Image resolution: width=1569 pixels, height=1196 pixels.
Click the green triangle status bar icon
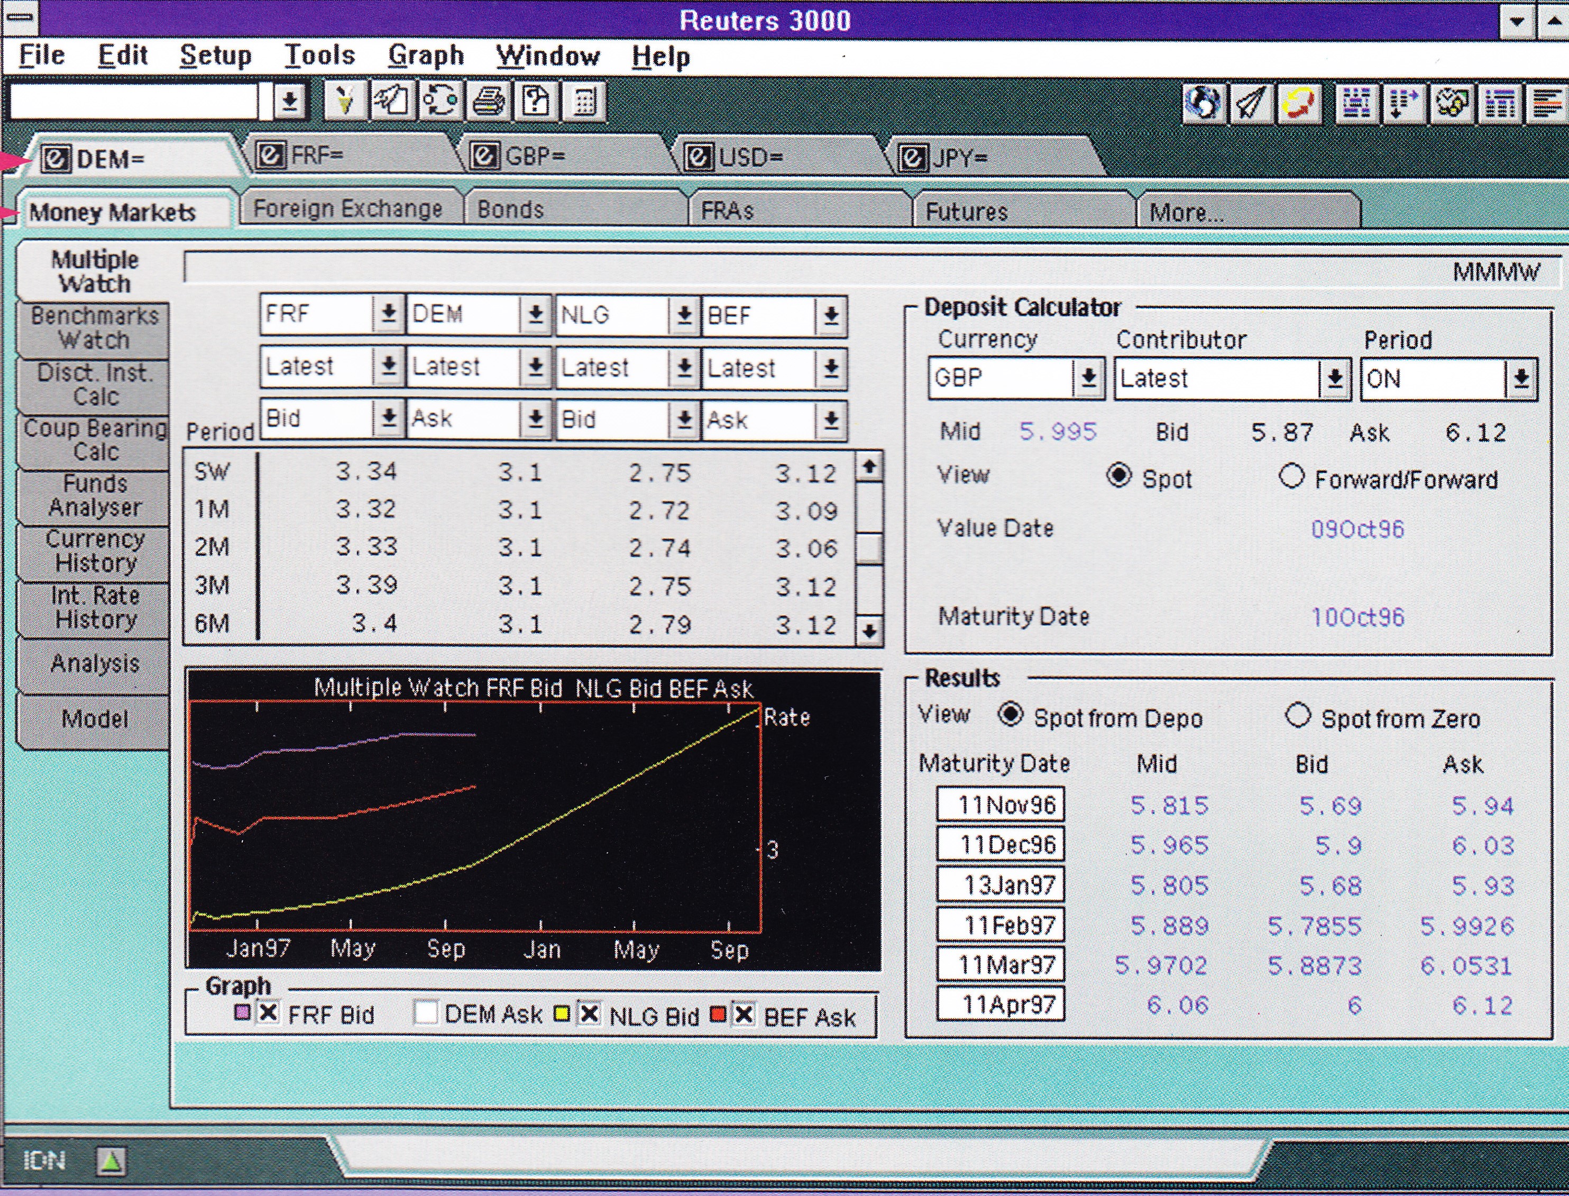coord(111,1162)
